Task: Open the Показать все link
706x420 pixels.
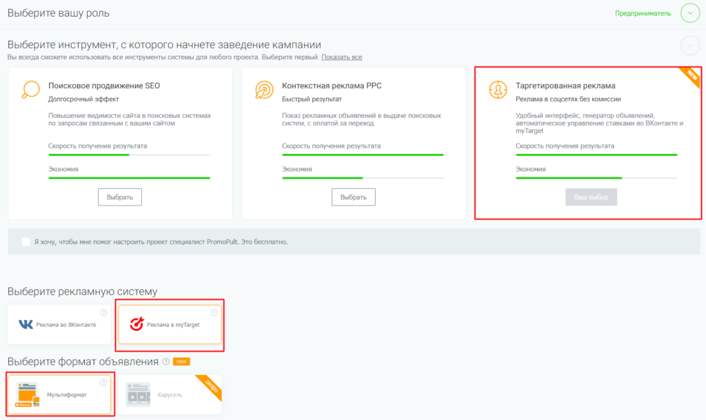Action: point(342,57)
